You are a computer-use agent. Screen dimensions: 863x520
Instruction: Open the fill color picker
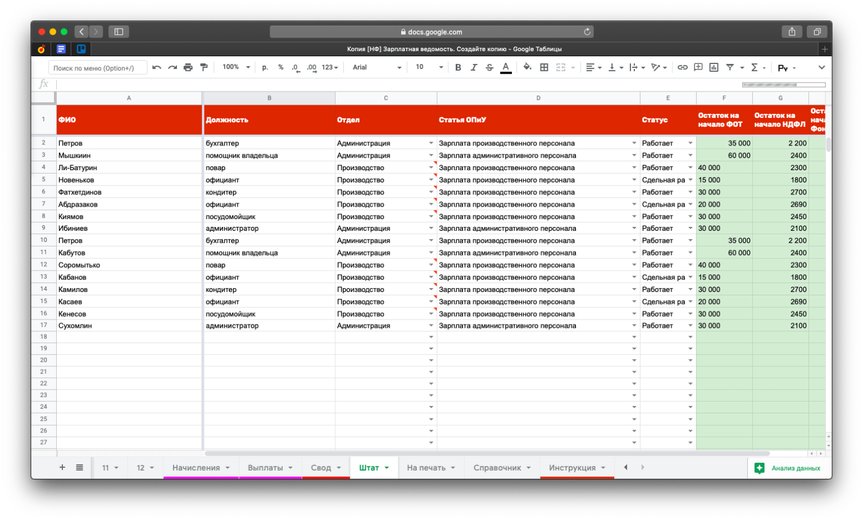coord(527,67)
